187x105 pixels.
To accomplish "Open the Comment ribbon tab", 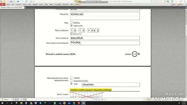I will 18,4.
